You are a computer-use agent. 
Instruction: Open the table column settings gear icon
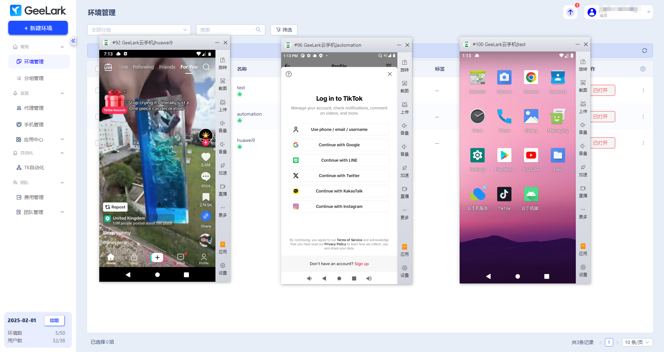[x=643, y=69]
